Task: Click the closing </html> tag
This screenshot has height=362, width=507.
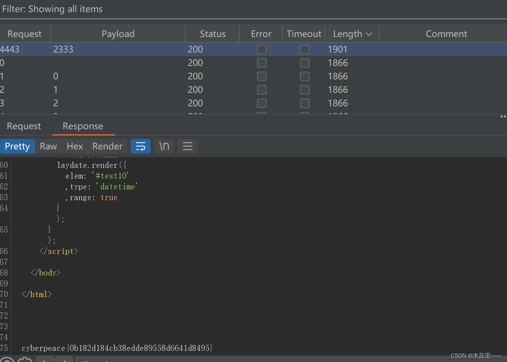Action: pos(37,294)
